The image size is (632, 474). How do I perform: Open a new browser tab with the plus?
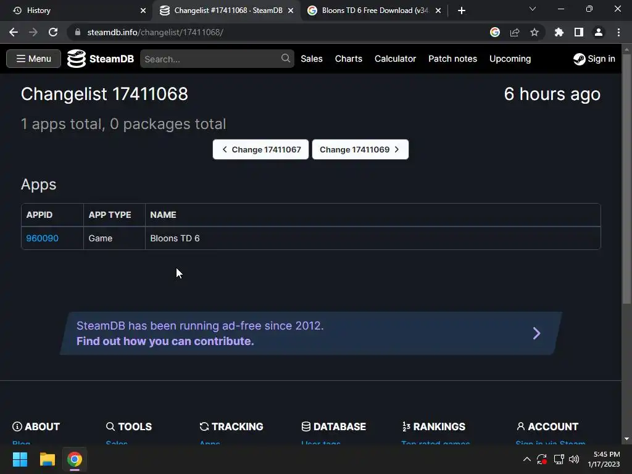pyautogui.click(x=462, y=10)
